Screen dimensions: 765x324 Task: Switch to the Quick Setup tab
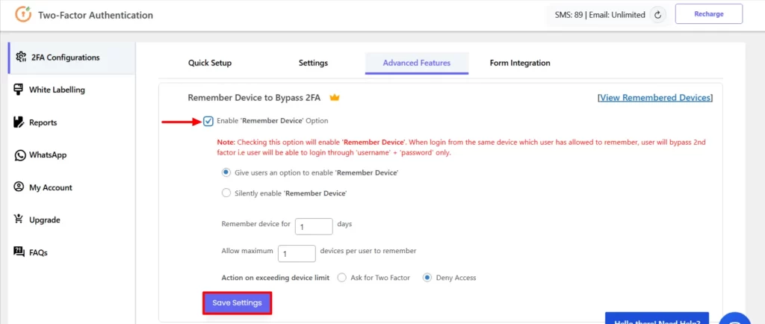coord(210,63)
